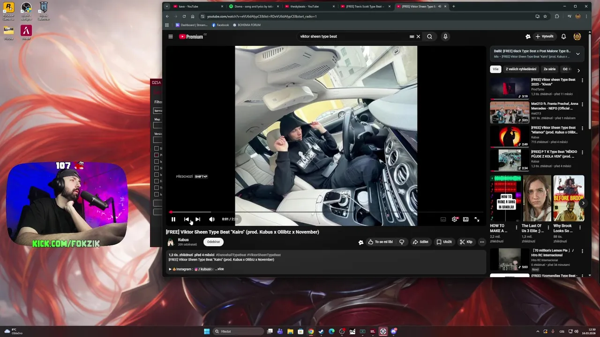This screenshot has width=600, height=337.
Task: Pause the YouTube video
Action: click(173, 219)
